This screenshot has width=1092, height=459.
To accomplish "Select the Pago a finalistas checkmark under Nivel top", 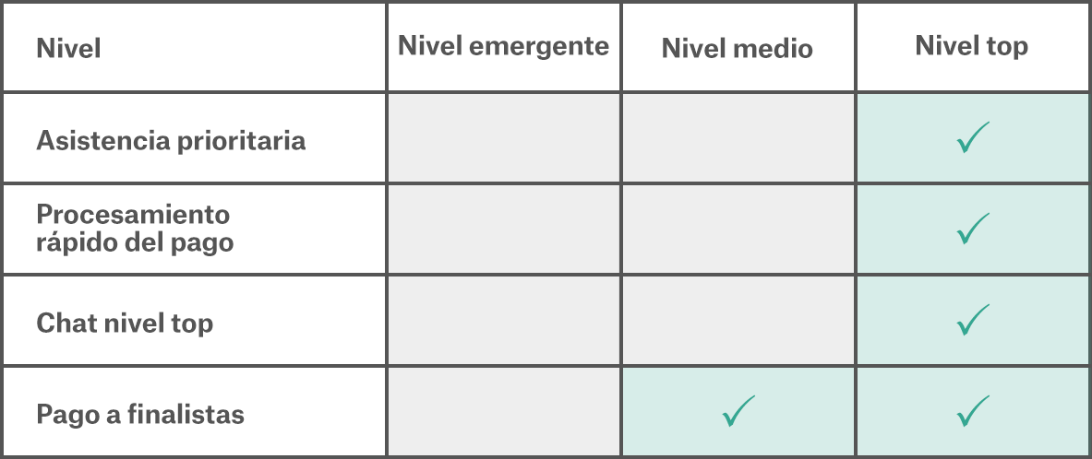I will coord(972,411).
